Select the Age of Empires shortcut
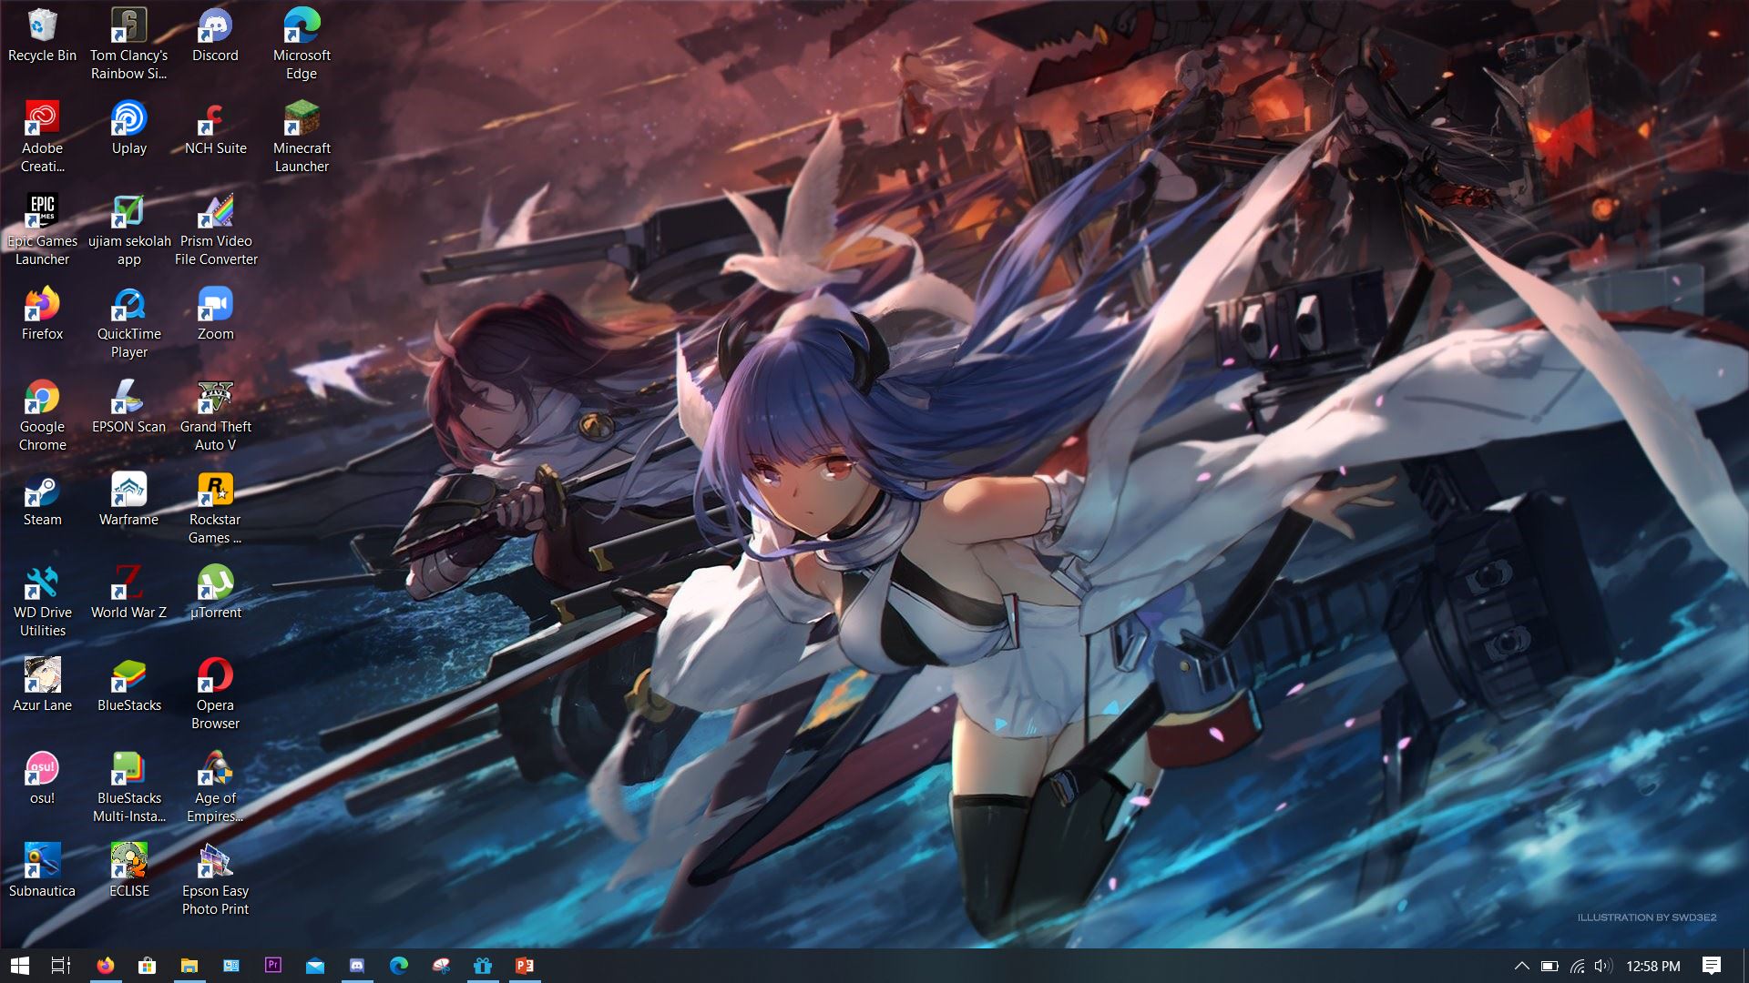The width and height of the screenshot is (1749, 983). click(215, 786)
